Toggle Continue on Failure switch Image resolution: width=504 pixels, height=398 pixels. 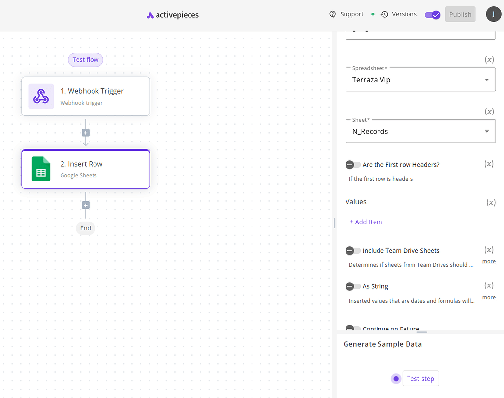click(353, 328)
